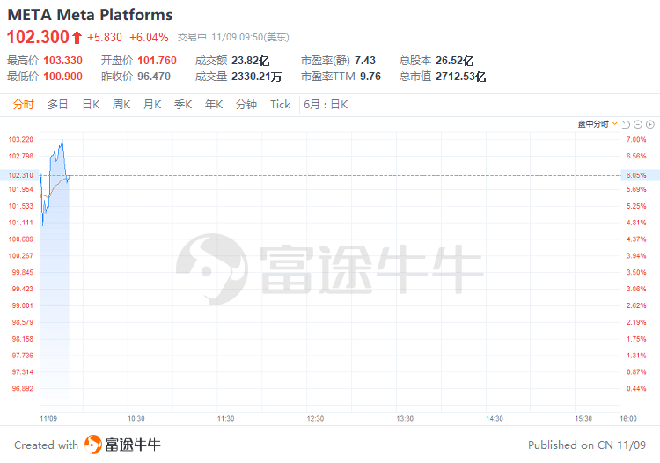Click the highlighted 102.310 price axis label
Screen dimensions: 660x463
click(x=20, y=175)
